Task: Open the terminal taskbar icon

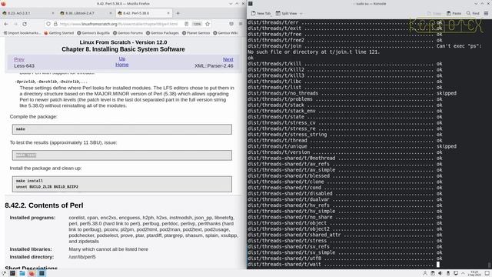Action: tap(12, 273)
